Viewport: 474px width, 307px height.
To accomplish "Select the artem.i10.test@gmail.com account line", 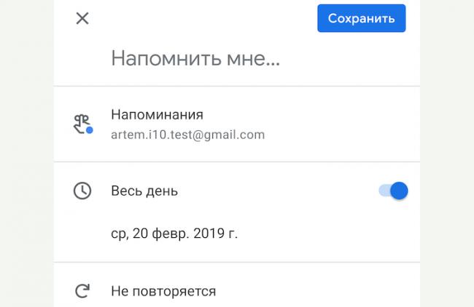I will point(187,135).
